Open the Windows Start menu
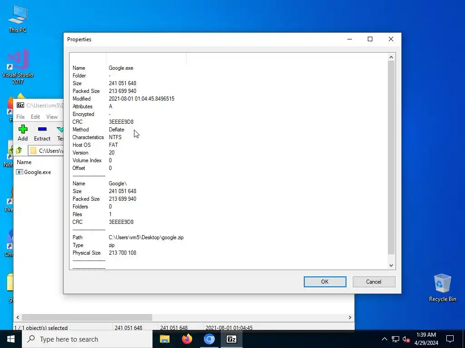This screenshot has height=348, width=465. [11, 339]
